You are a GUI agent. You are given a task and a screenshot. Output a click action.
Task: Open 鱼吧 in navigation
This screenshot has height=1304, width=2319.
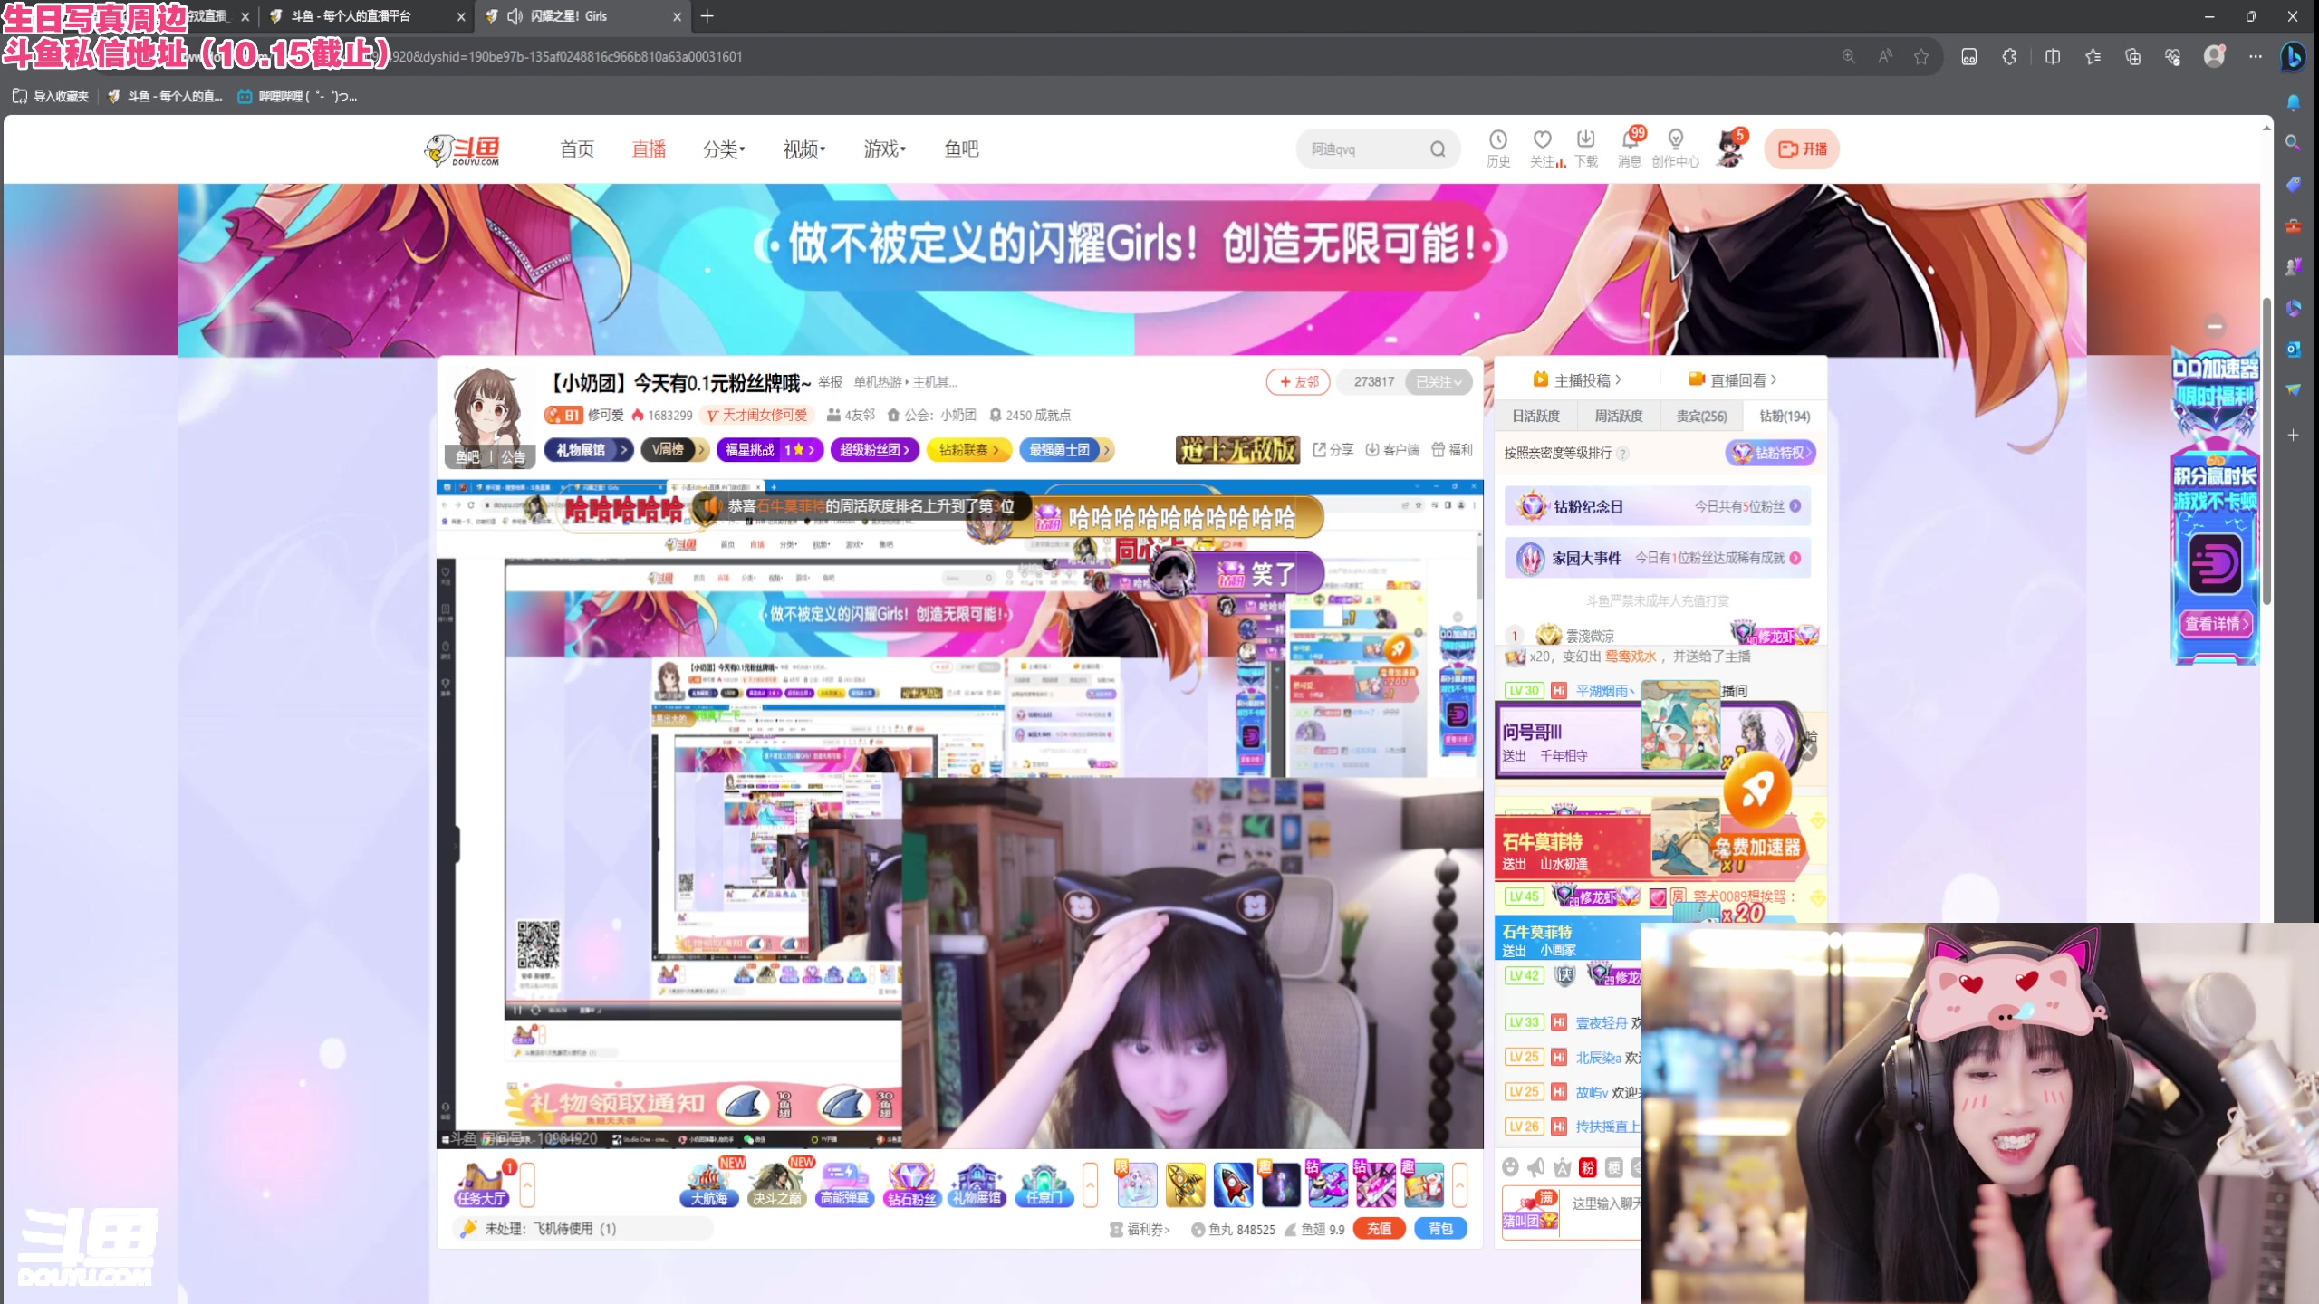tap(961, 149)
